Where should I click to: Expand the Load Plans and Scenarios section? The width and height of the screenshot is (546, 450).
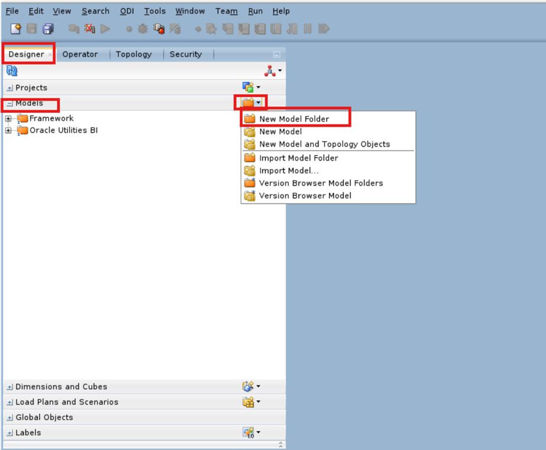click(9, 402)
